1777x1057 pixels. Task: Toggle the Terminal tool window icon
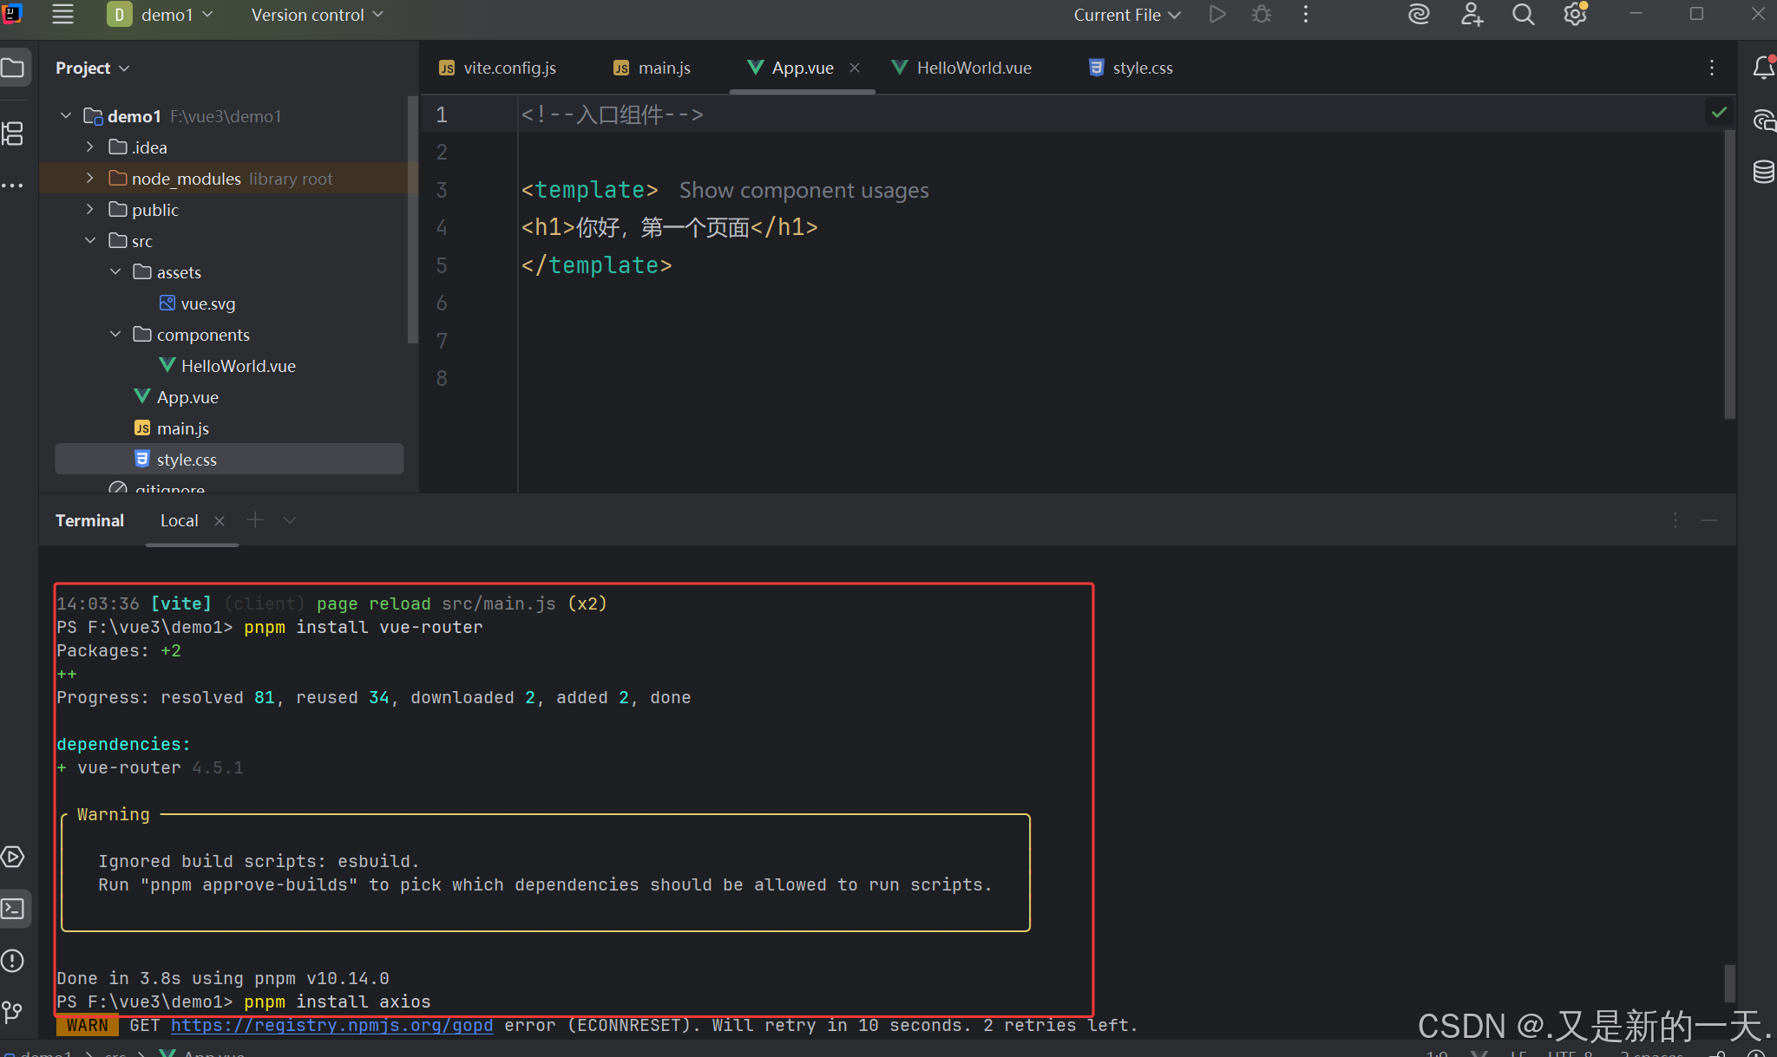(x=13, y=909)
